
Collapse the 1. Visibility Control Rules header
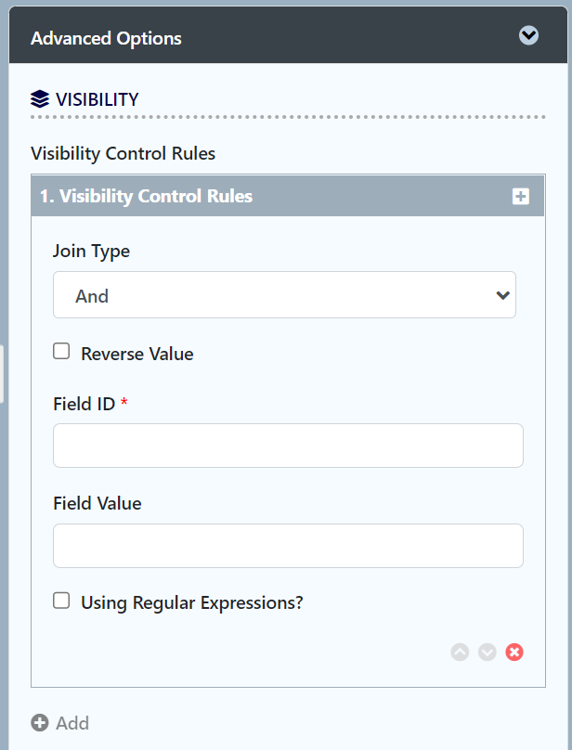147,197
